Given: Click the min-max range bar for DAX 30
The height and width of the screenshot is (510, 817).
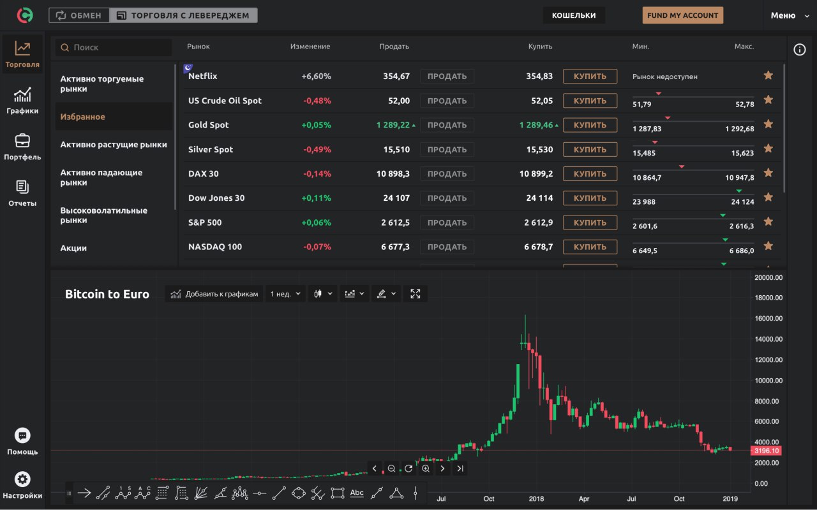Looking at the screenshot, I should point(693,169).
